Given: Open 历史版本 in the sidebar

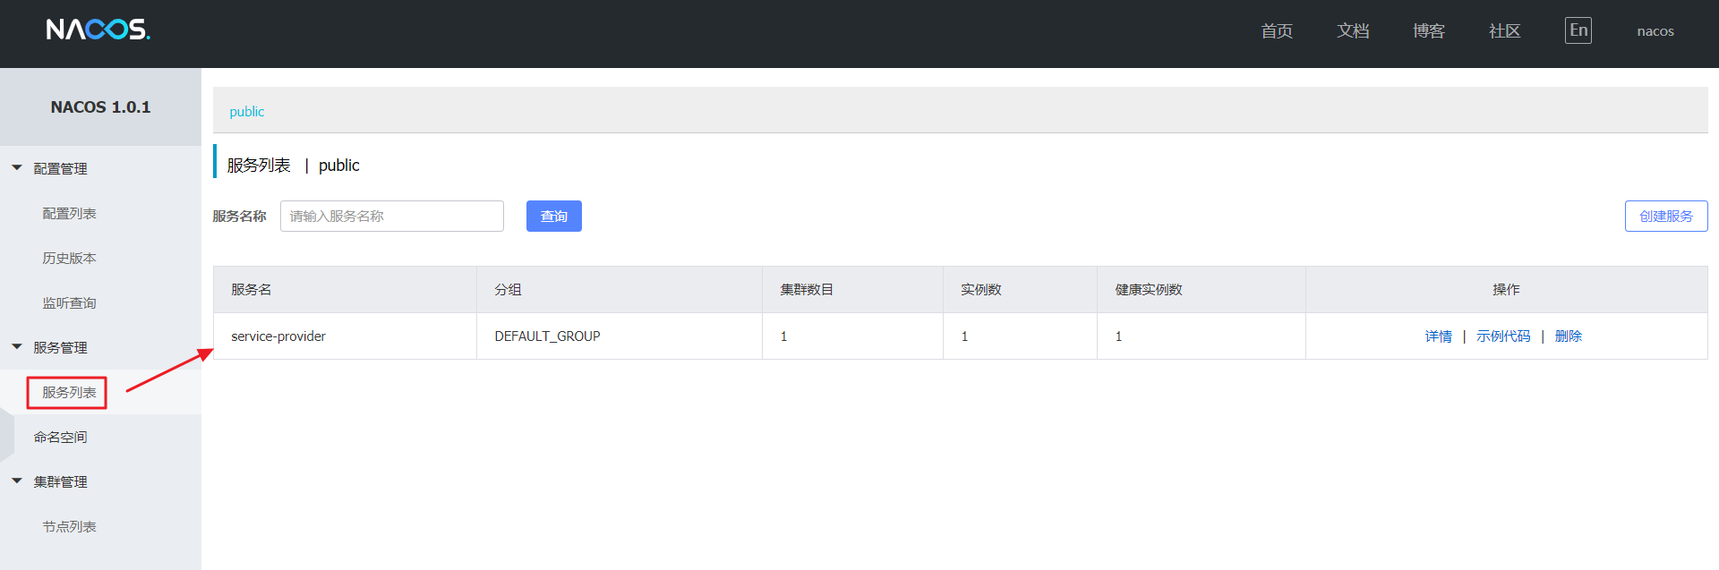Looking at the screenshot, I should [x=69, y=258].
